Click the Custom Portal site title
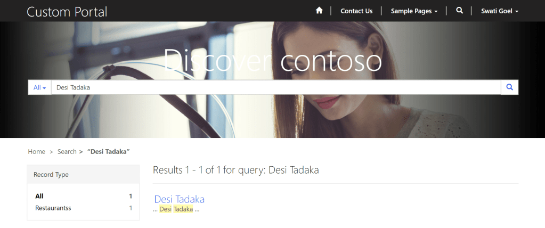The height and width of the screenshot is (228, 545). pyautogui.click(x=67, y=12)
